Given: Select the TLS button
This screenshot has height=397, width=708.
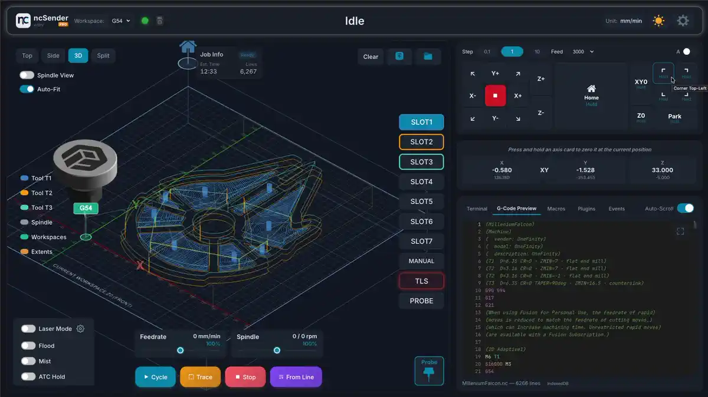Looking at the screenshot, I should click(422, 281).
